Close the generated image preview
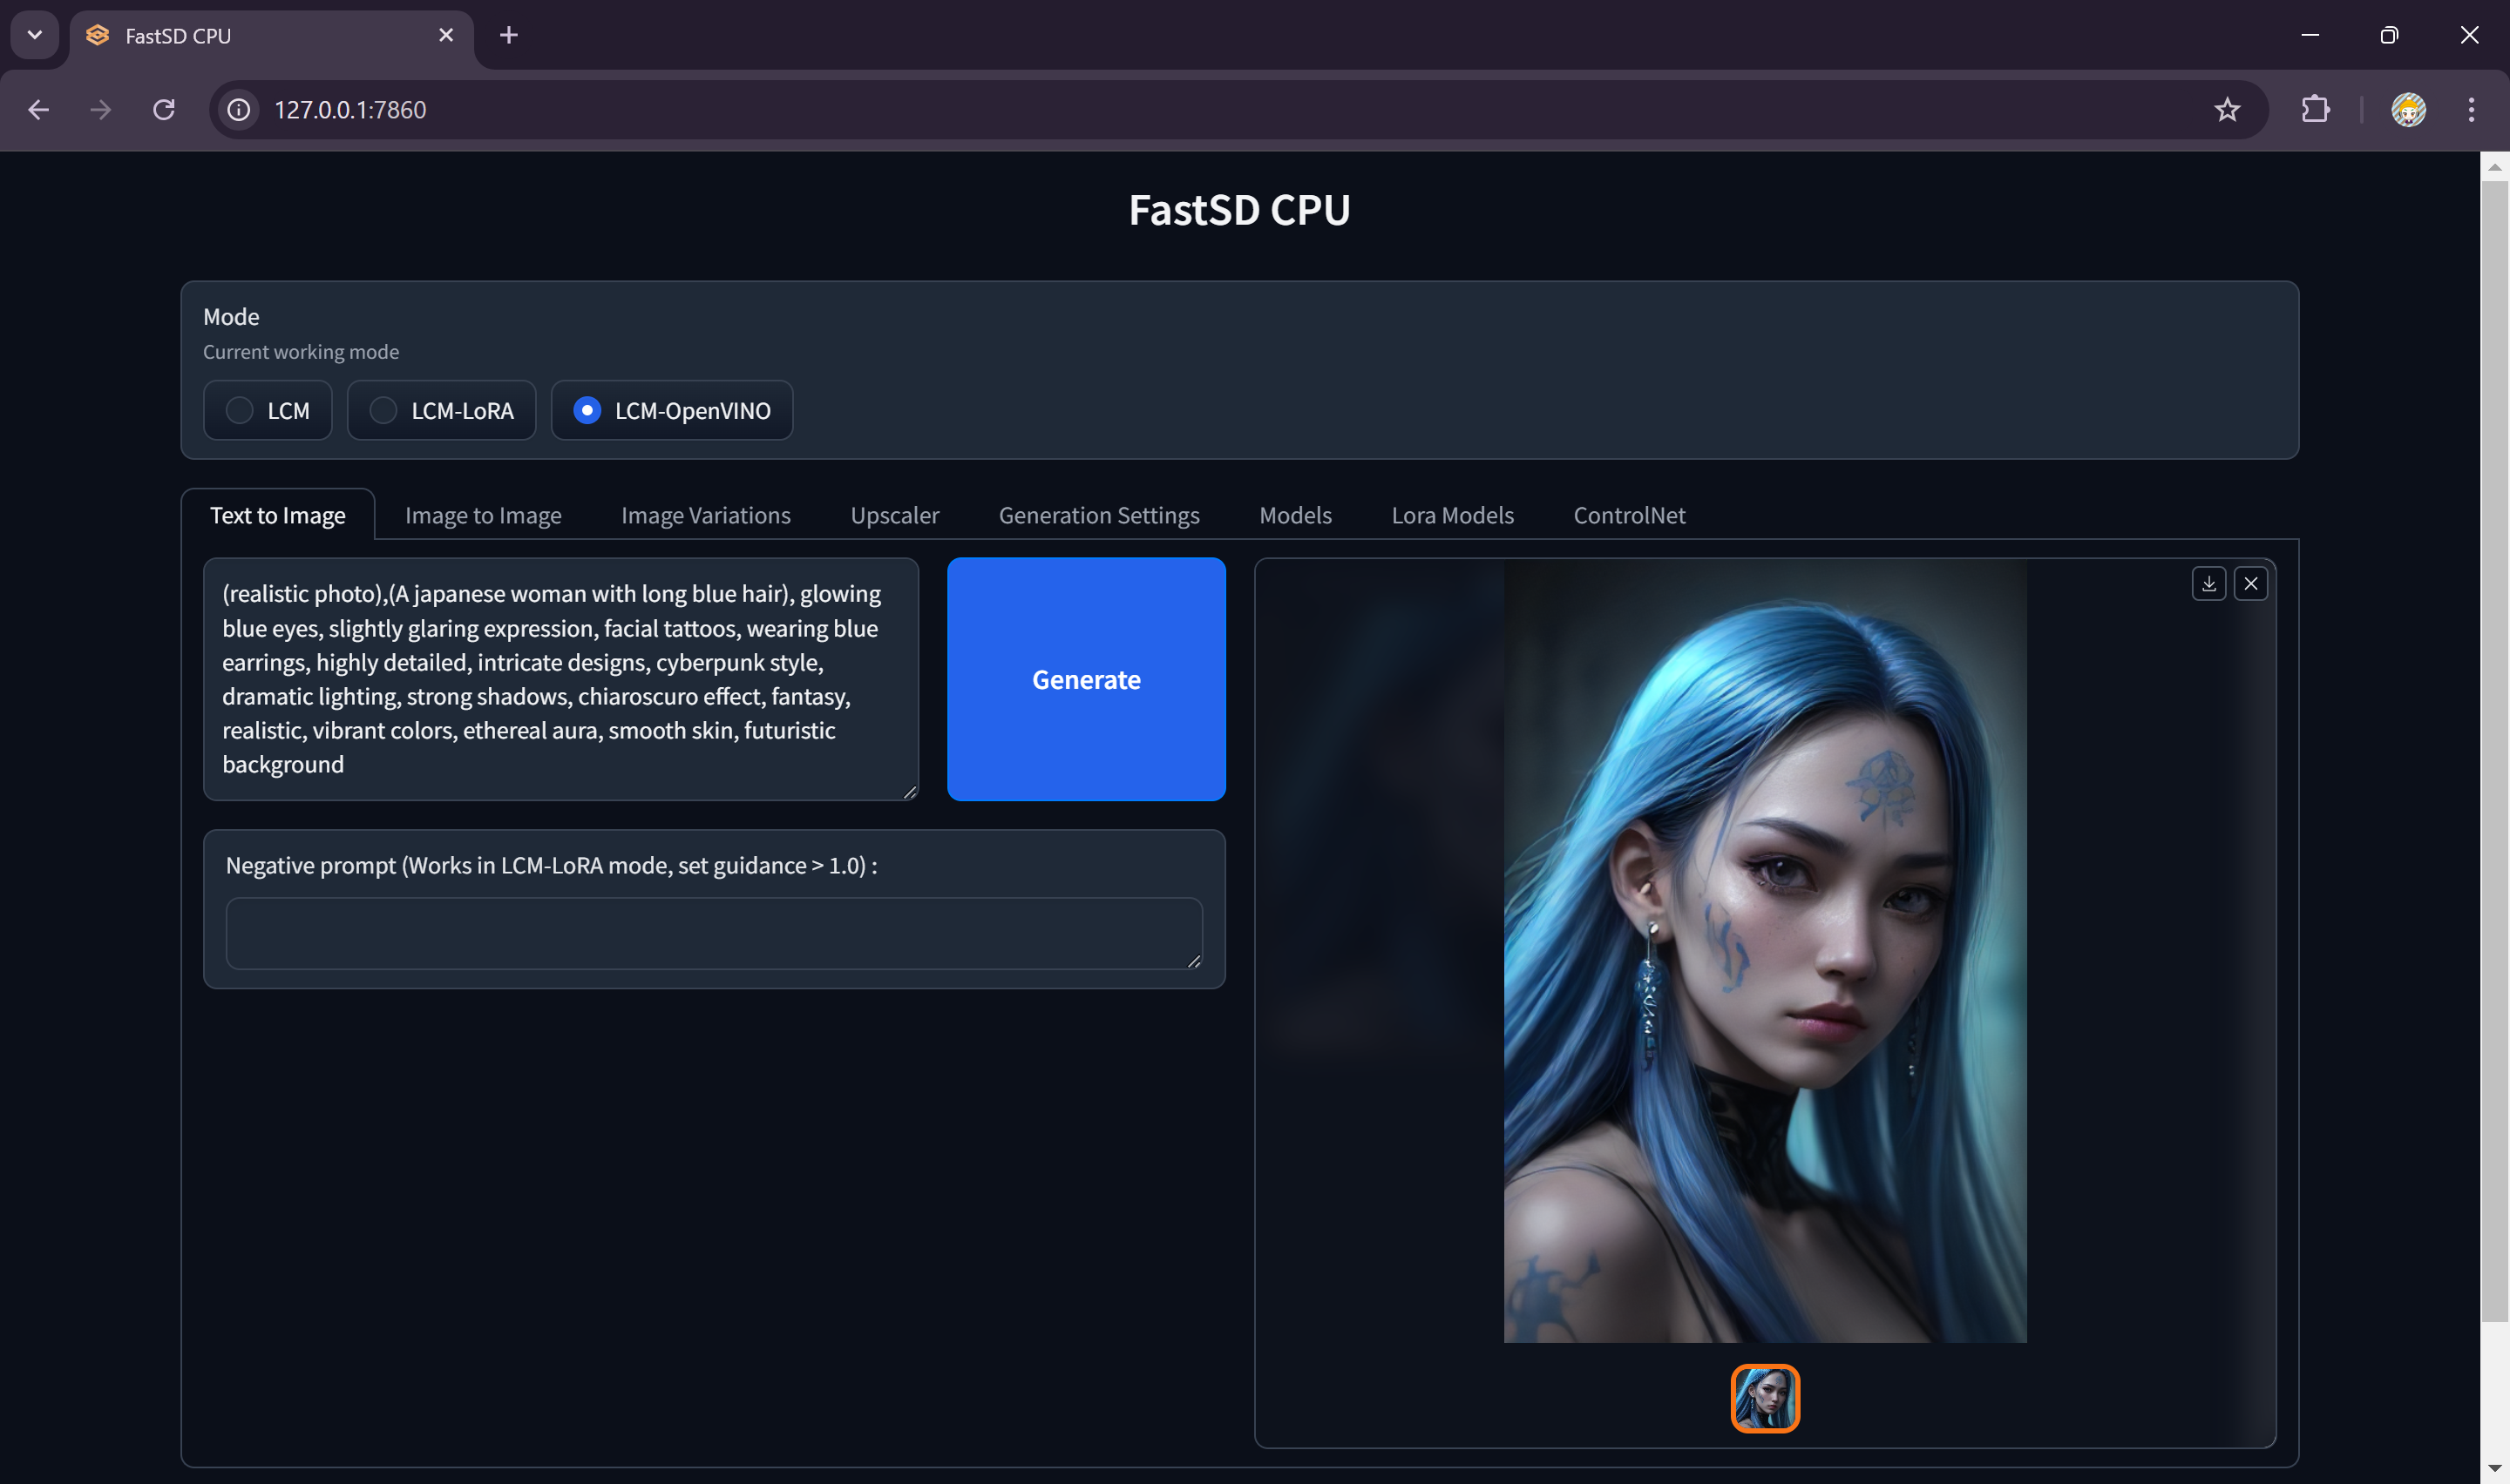2510x1484 pixels. pos(2251,583)
